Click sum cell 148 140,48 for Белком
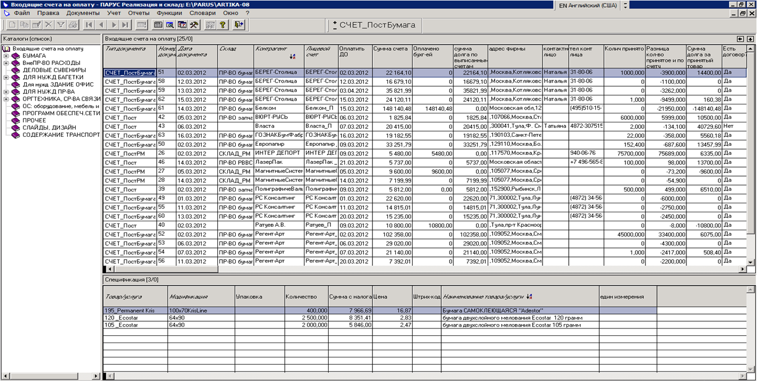 coord(392,108)
